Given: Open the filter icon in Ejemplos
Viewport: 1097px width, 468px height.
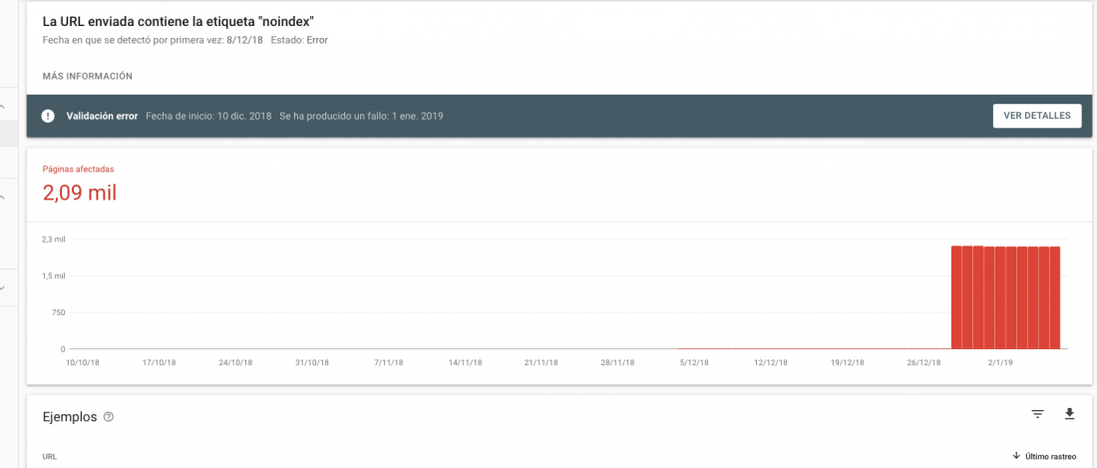Looking at the screenshot, I should 1037,414.
